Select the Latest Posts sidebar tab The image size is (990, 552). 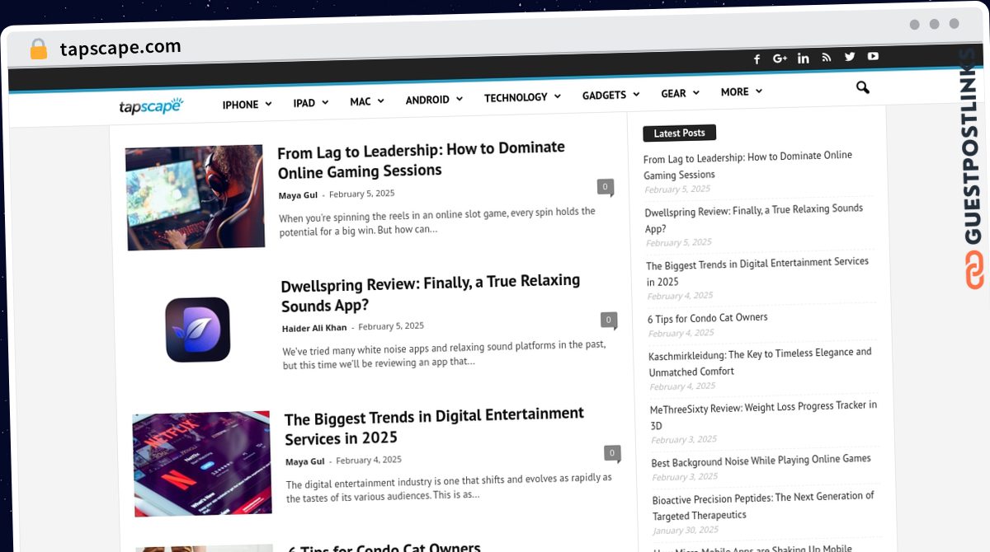point(679,133)
